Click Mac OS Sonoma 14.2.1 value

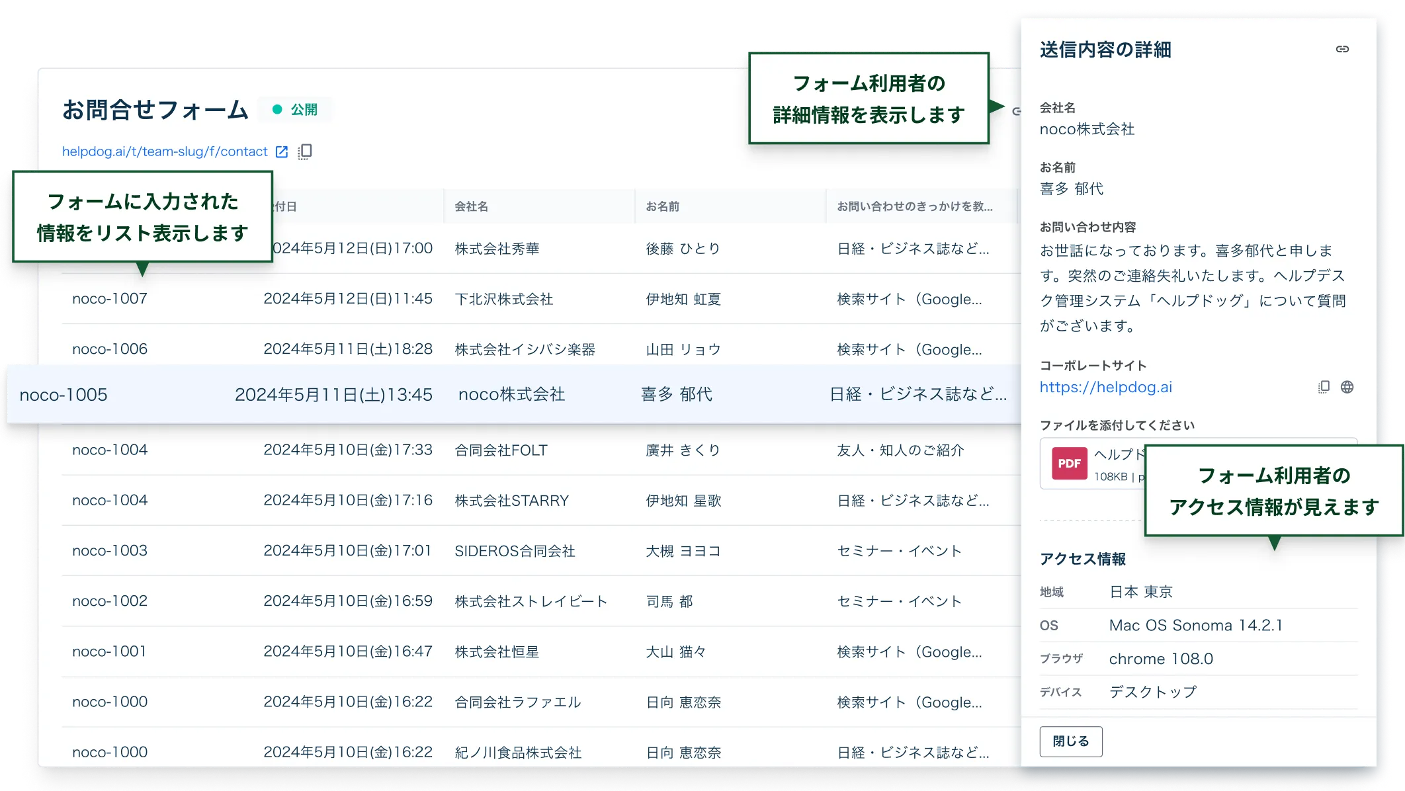coord(1196,626)
